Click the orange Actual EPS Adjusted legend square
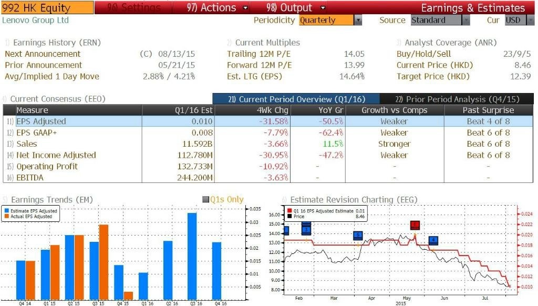538x306 pixels. [x=6, y=217]
